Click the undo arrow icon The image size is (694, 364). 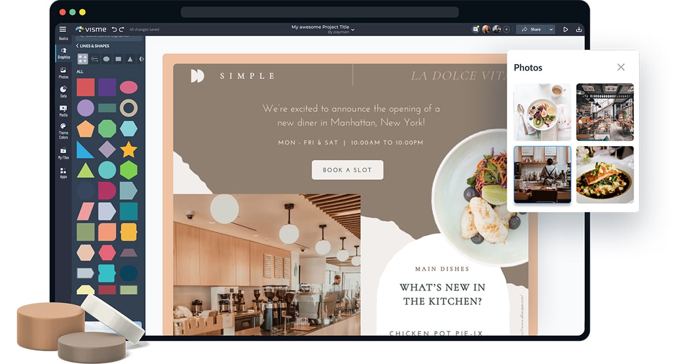[x=115, y=29]
